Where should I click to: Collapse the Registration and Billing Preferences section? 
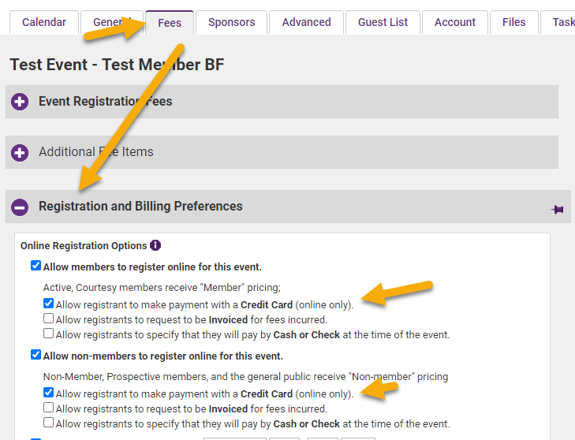(140, 207)
